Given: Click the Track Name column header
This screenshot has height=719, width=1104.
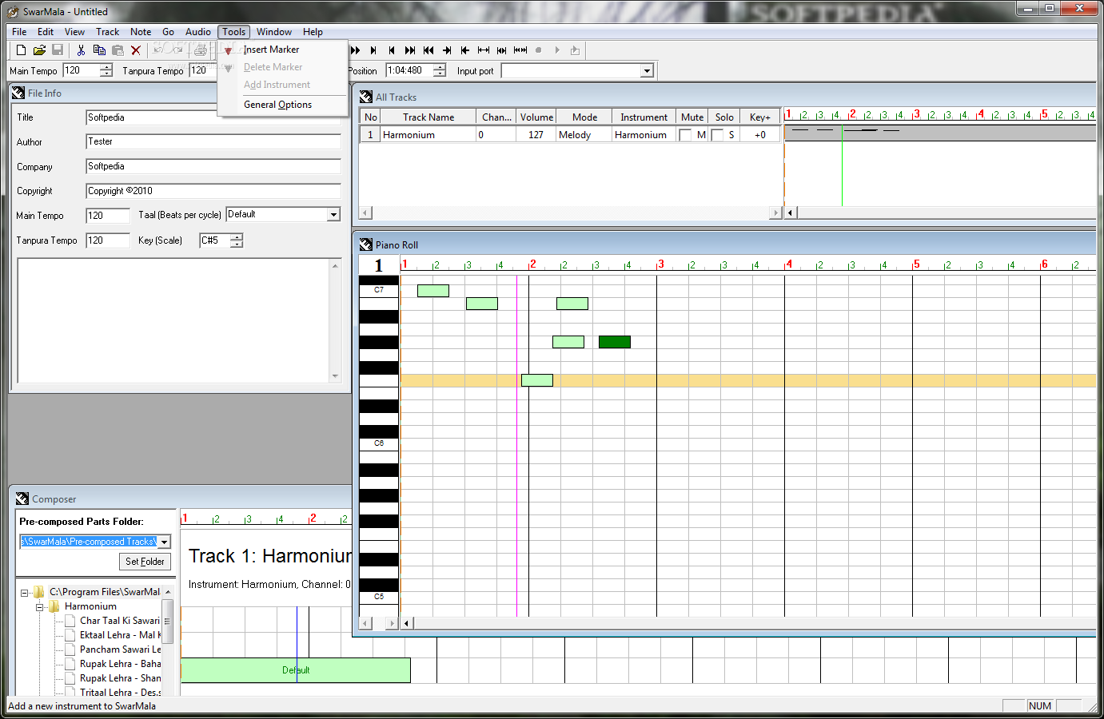Looking at the screenshot, I should [x=428, y=117].
